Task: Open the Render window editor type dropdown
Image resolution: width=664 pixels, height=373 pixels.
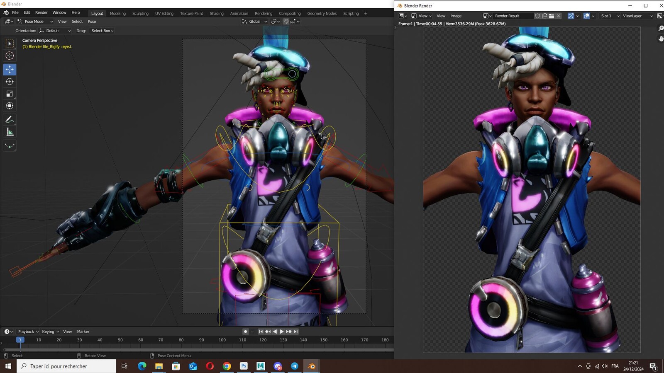Action: 403,16
